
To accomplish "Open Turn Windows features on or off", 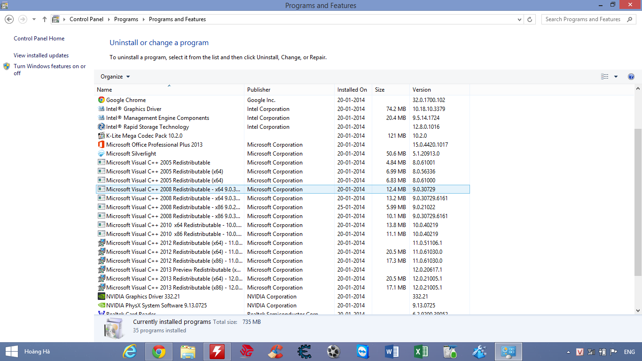I will [x=49, y=70].
